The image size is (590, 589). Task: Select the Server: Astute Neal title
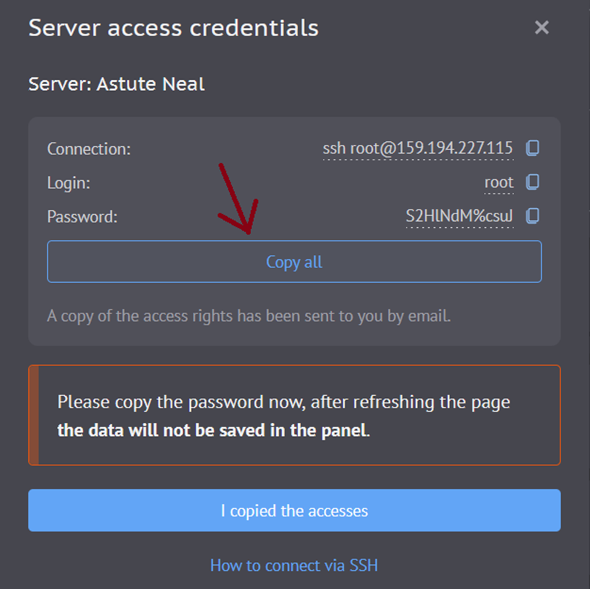[116, 84]
